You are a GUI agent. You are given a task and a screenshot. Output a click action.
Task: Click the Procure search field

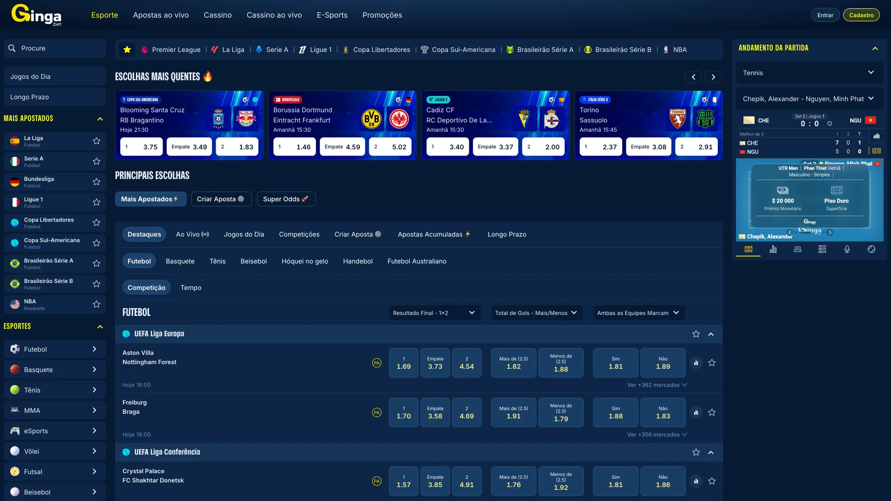[55, 48]
